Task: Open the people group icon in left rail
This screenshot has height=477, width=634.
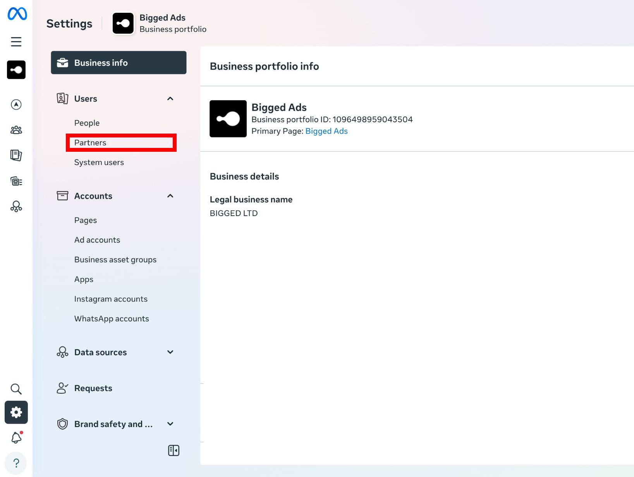Action: (x=16, y=130)
